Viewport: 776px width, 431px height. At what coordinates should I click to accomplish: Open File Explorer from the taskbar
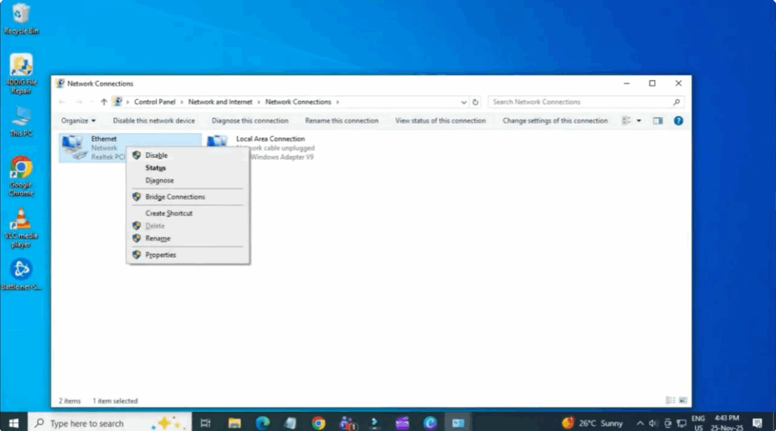(x=234, y=423)
